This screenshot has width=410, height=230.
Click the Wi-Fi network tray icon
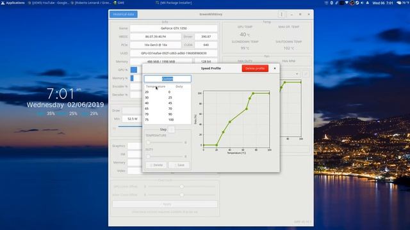(x=347, y=3)
